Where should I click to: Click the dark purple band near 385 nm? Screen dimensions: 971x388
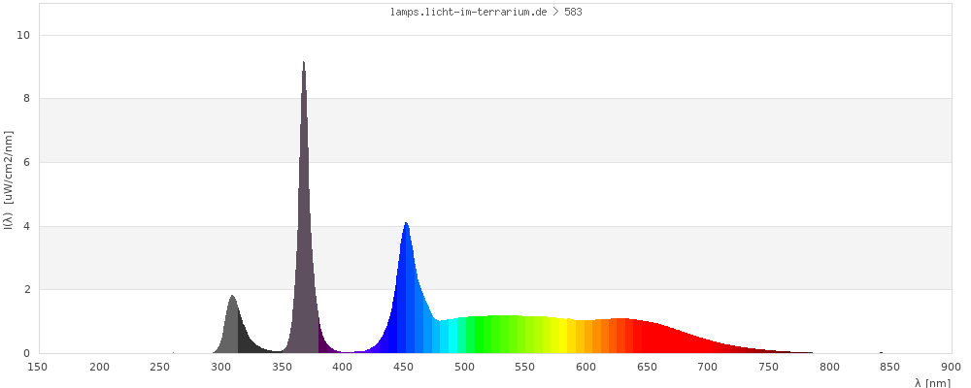(x=324, y=345)
